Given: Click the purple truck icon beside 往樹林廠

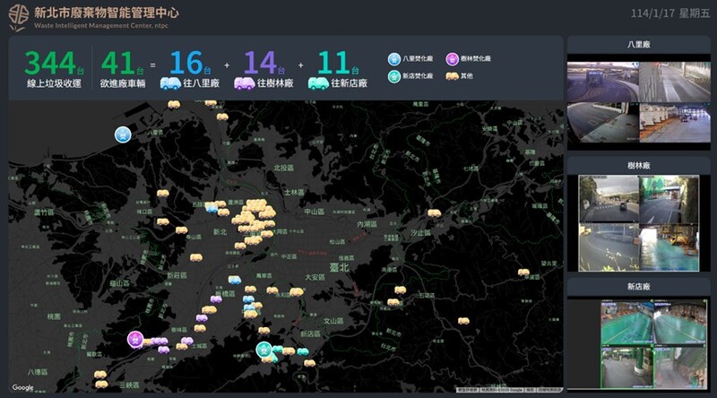Looking at the screenshot, I should click(x=244, y=83).
